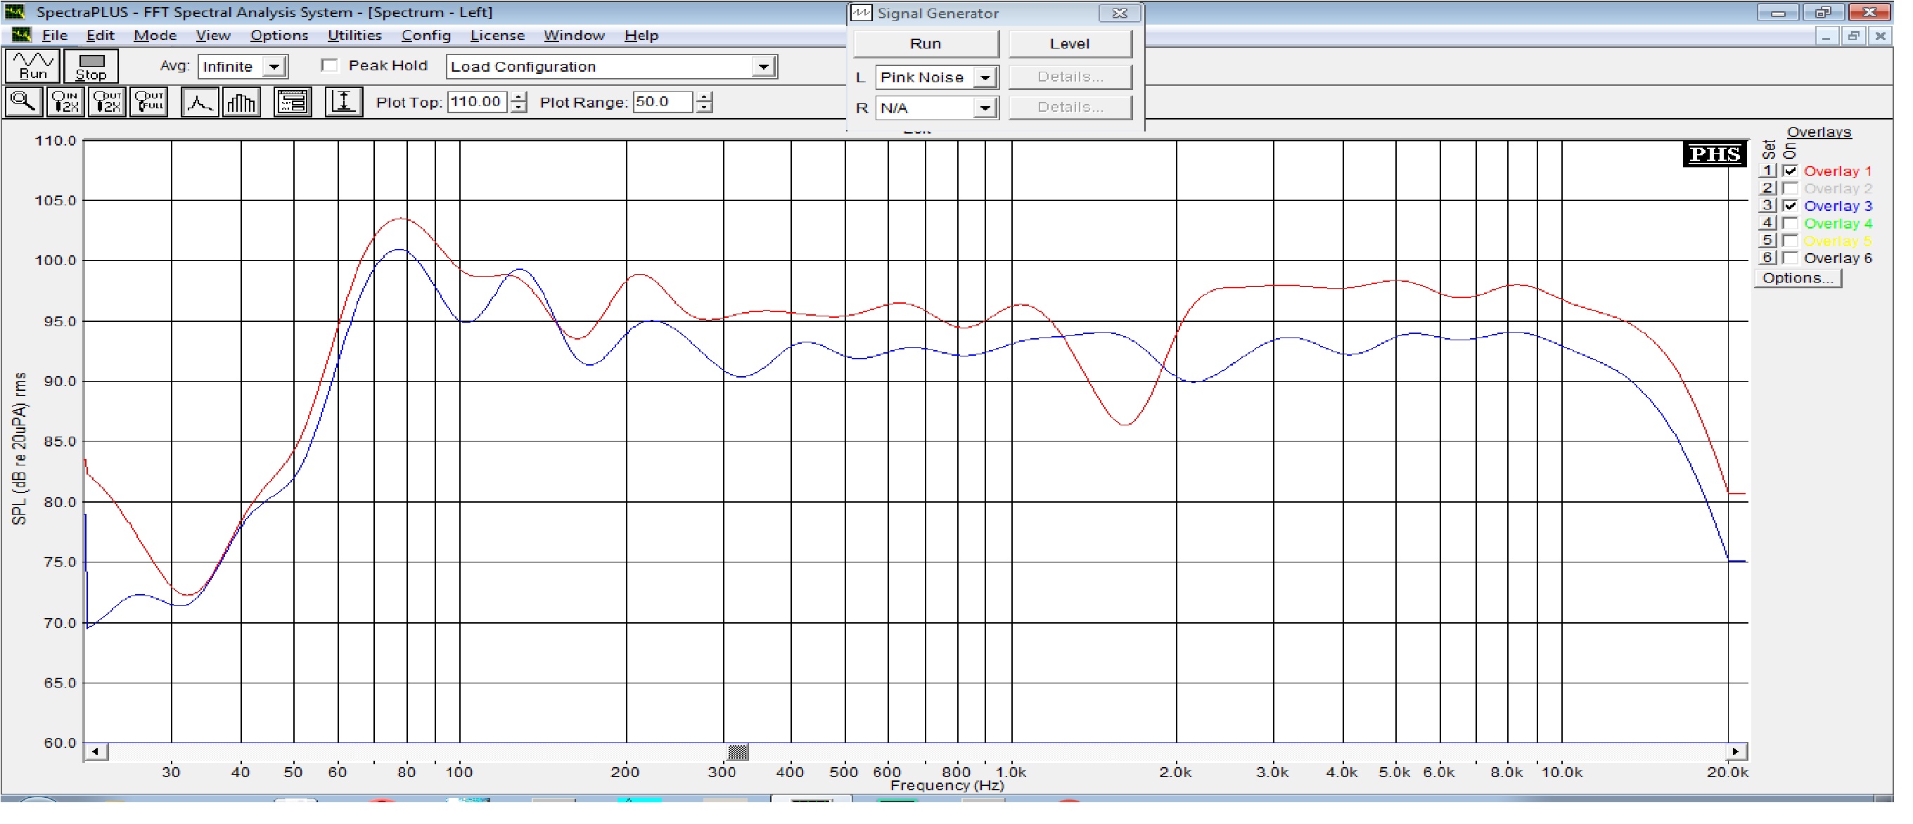The height and width of the screenshot is (824, 1913).
Task: Click the Zoom Out 2X icon
Action: [107, 102]
